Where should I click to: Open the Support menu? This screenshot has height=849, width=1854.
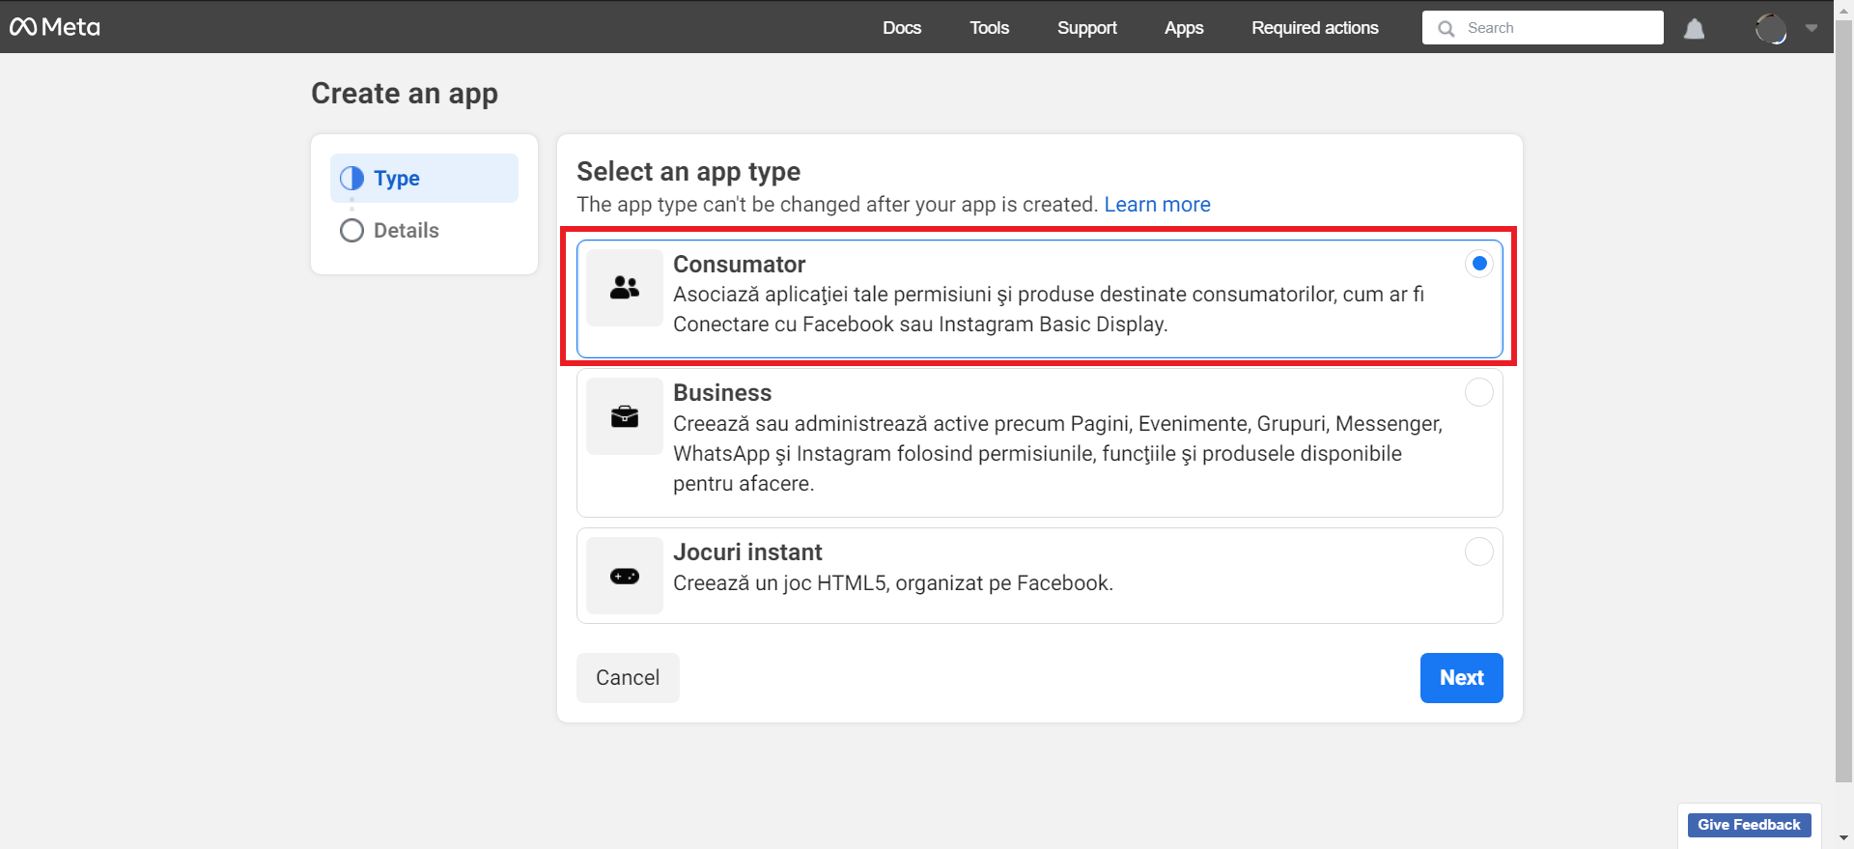click(1087, 28)
